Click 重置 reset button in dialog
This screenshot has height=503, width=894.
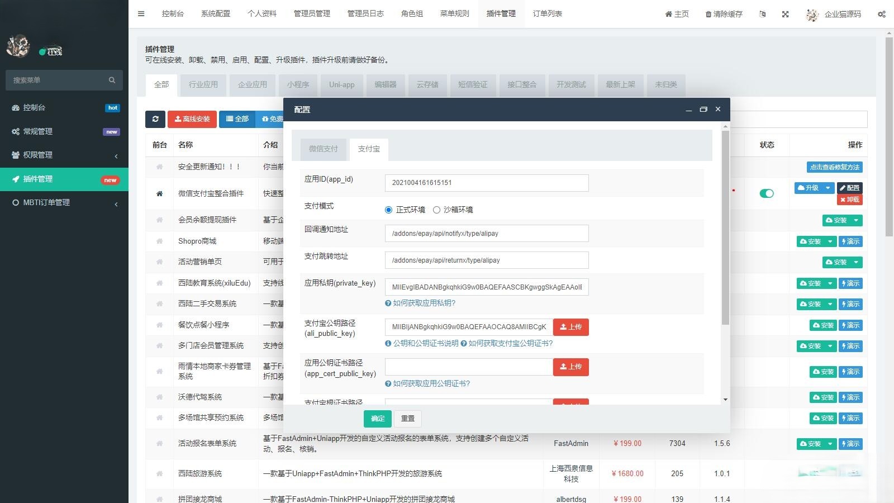[408, 419]
